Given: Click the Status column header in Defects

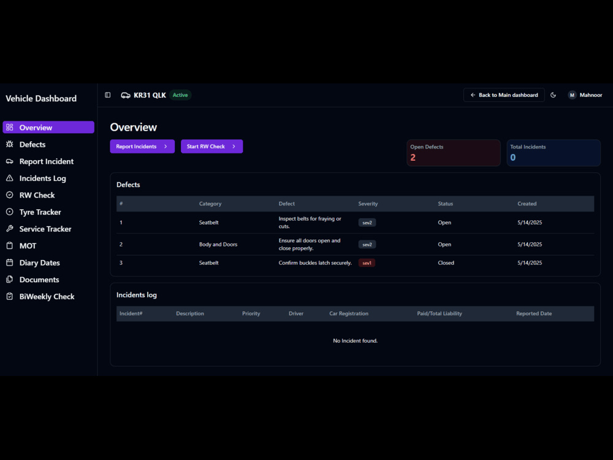Looking at the screenshot, I should (445, 204).
